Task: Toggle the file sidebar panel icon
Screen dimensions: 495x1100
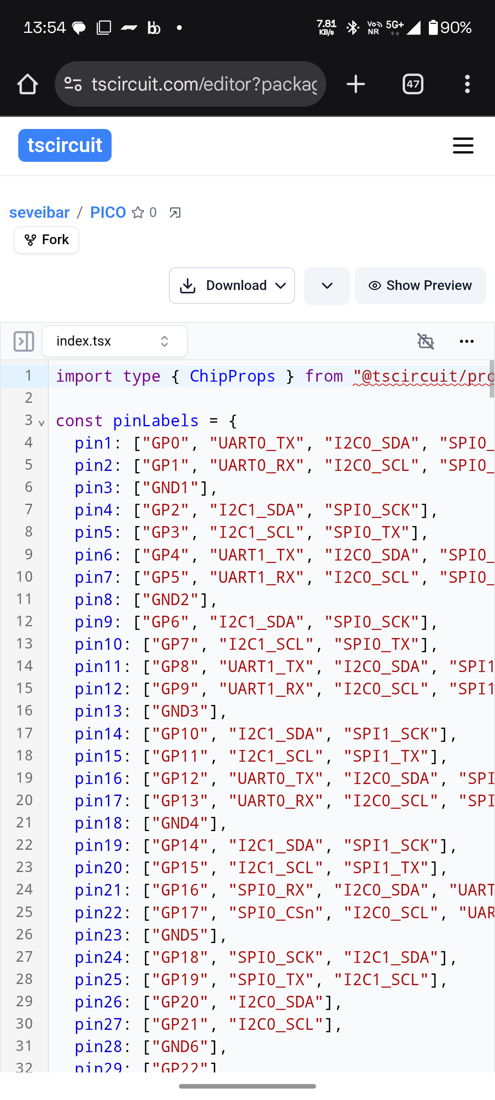Action: point(24,341)
